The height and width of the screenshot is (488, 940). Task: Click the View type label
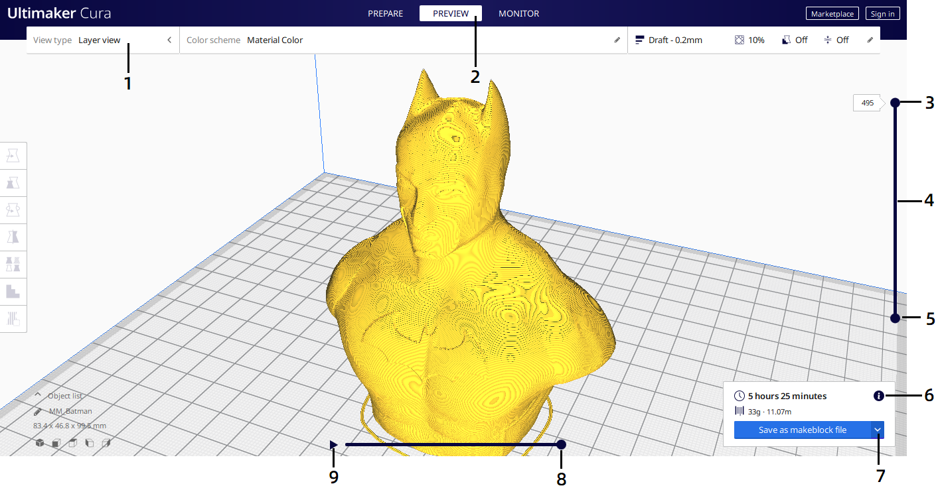[52, 40]
